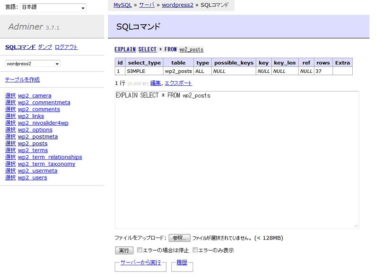This screenshot has width=377, height=277.
Task: Enable the エラーの場合は停止 checkbox
Action: (140, 250)
